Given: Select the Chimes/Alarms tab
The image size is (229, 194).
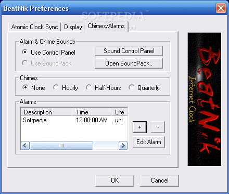Looking at the screenshot, I should coord(106,26).
